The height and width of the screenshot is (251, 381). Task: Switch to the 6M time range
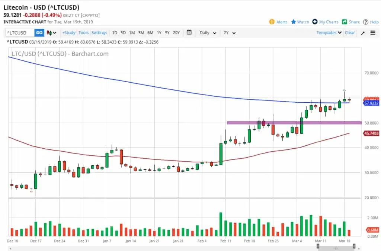[150, 33]
